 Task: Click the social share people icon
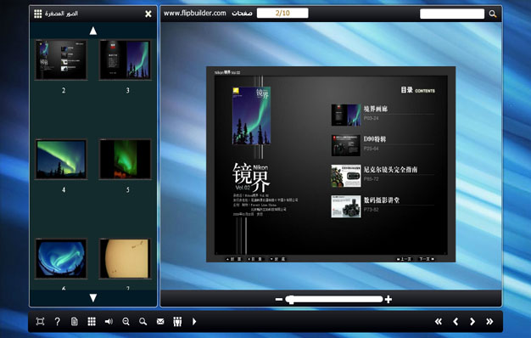177,321
